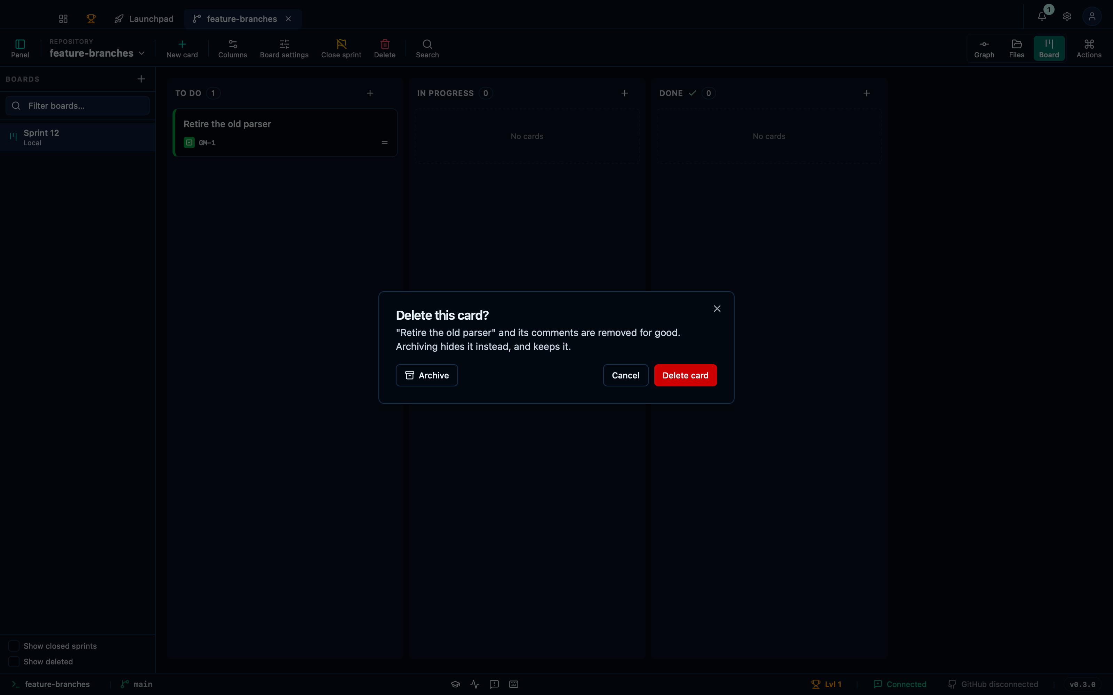This screenshot has height=695, width=1113.
Task: Open settings gear icon
Action: tap(1067, 17)
